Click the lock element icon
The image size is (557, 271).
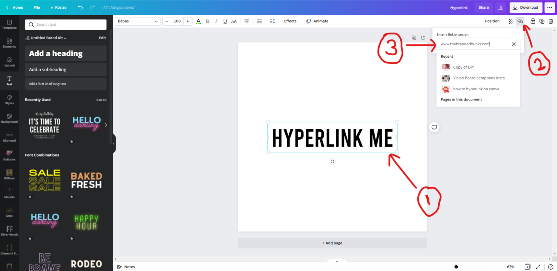pos(533,21)
